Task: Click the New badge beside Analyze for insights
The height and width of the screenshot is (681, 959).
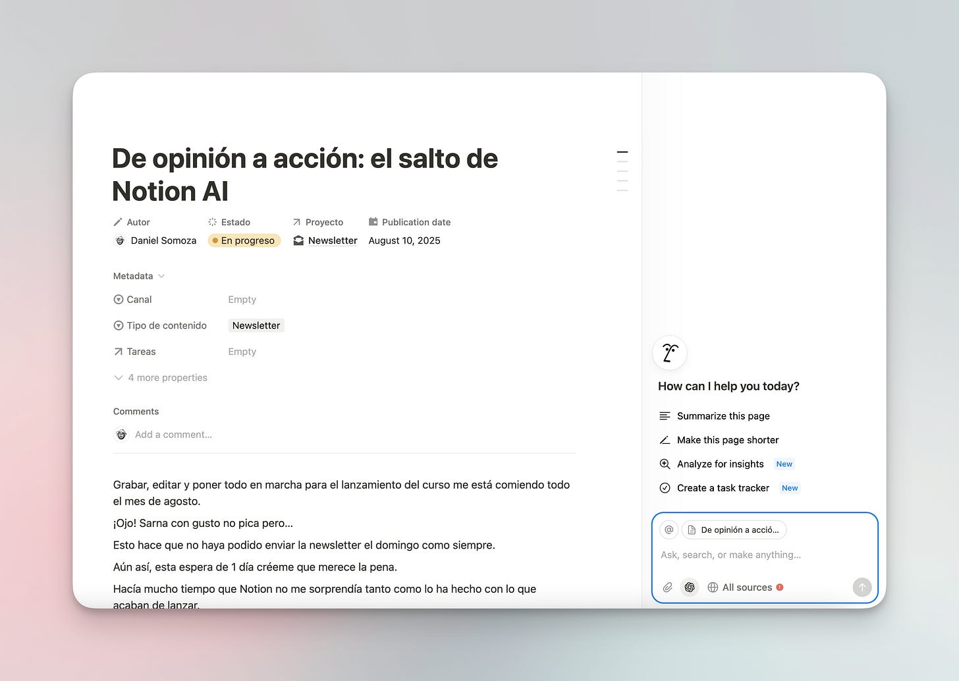Action: pos(784,464)
